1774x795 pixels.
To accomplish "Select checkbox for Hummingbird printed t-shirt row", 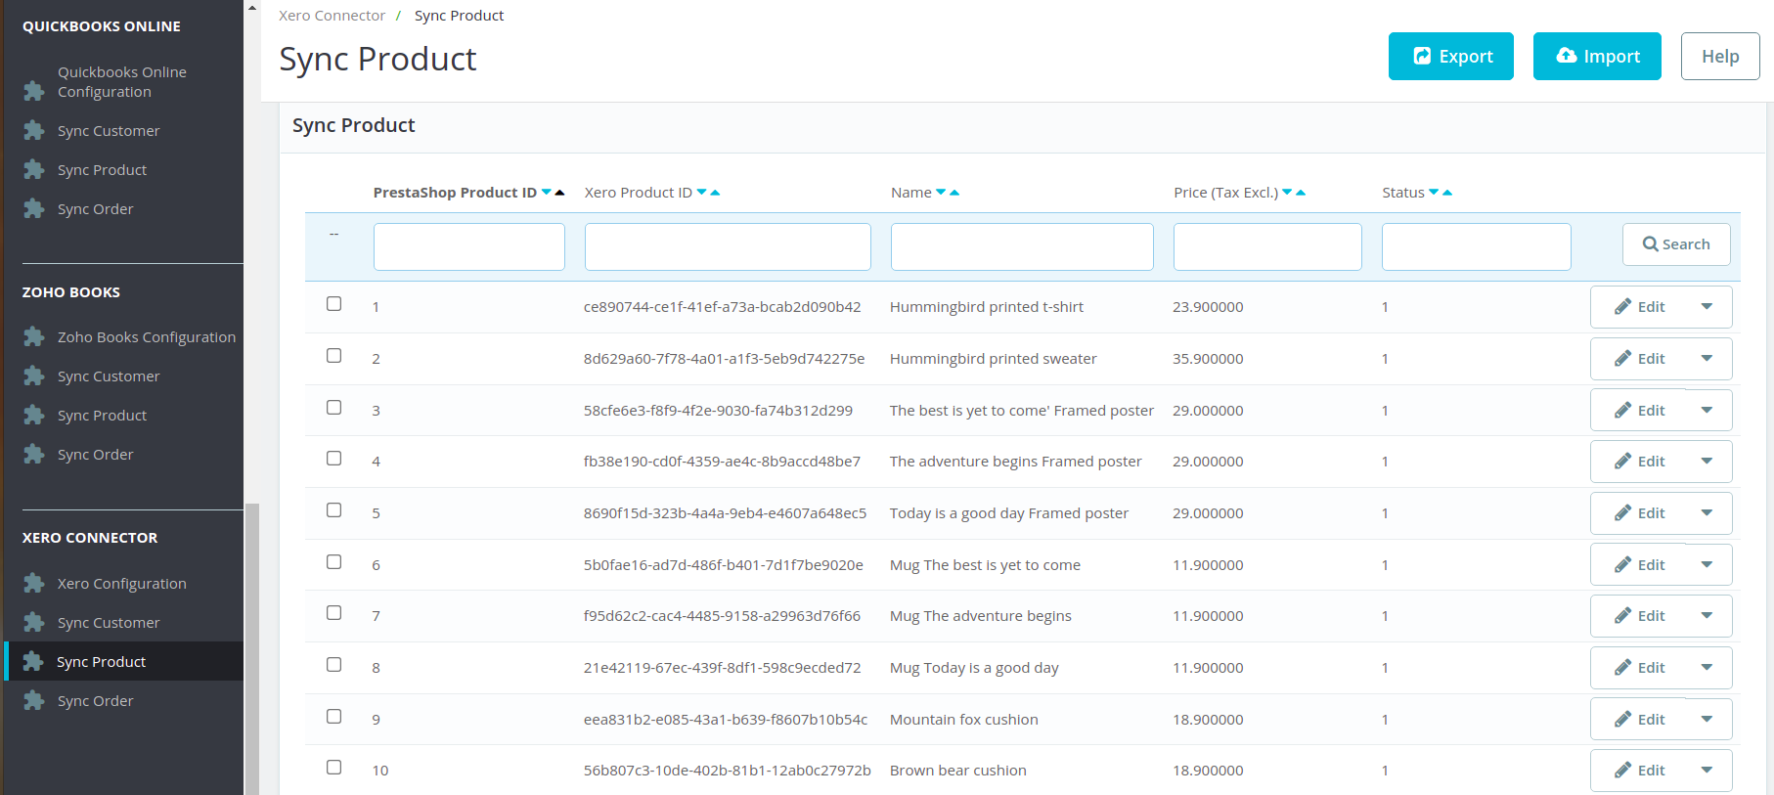I will [334, 304].
